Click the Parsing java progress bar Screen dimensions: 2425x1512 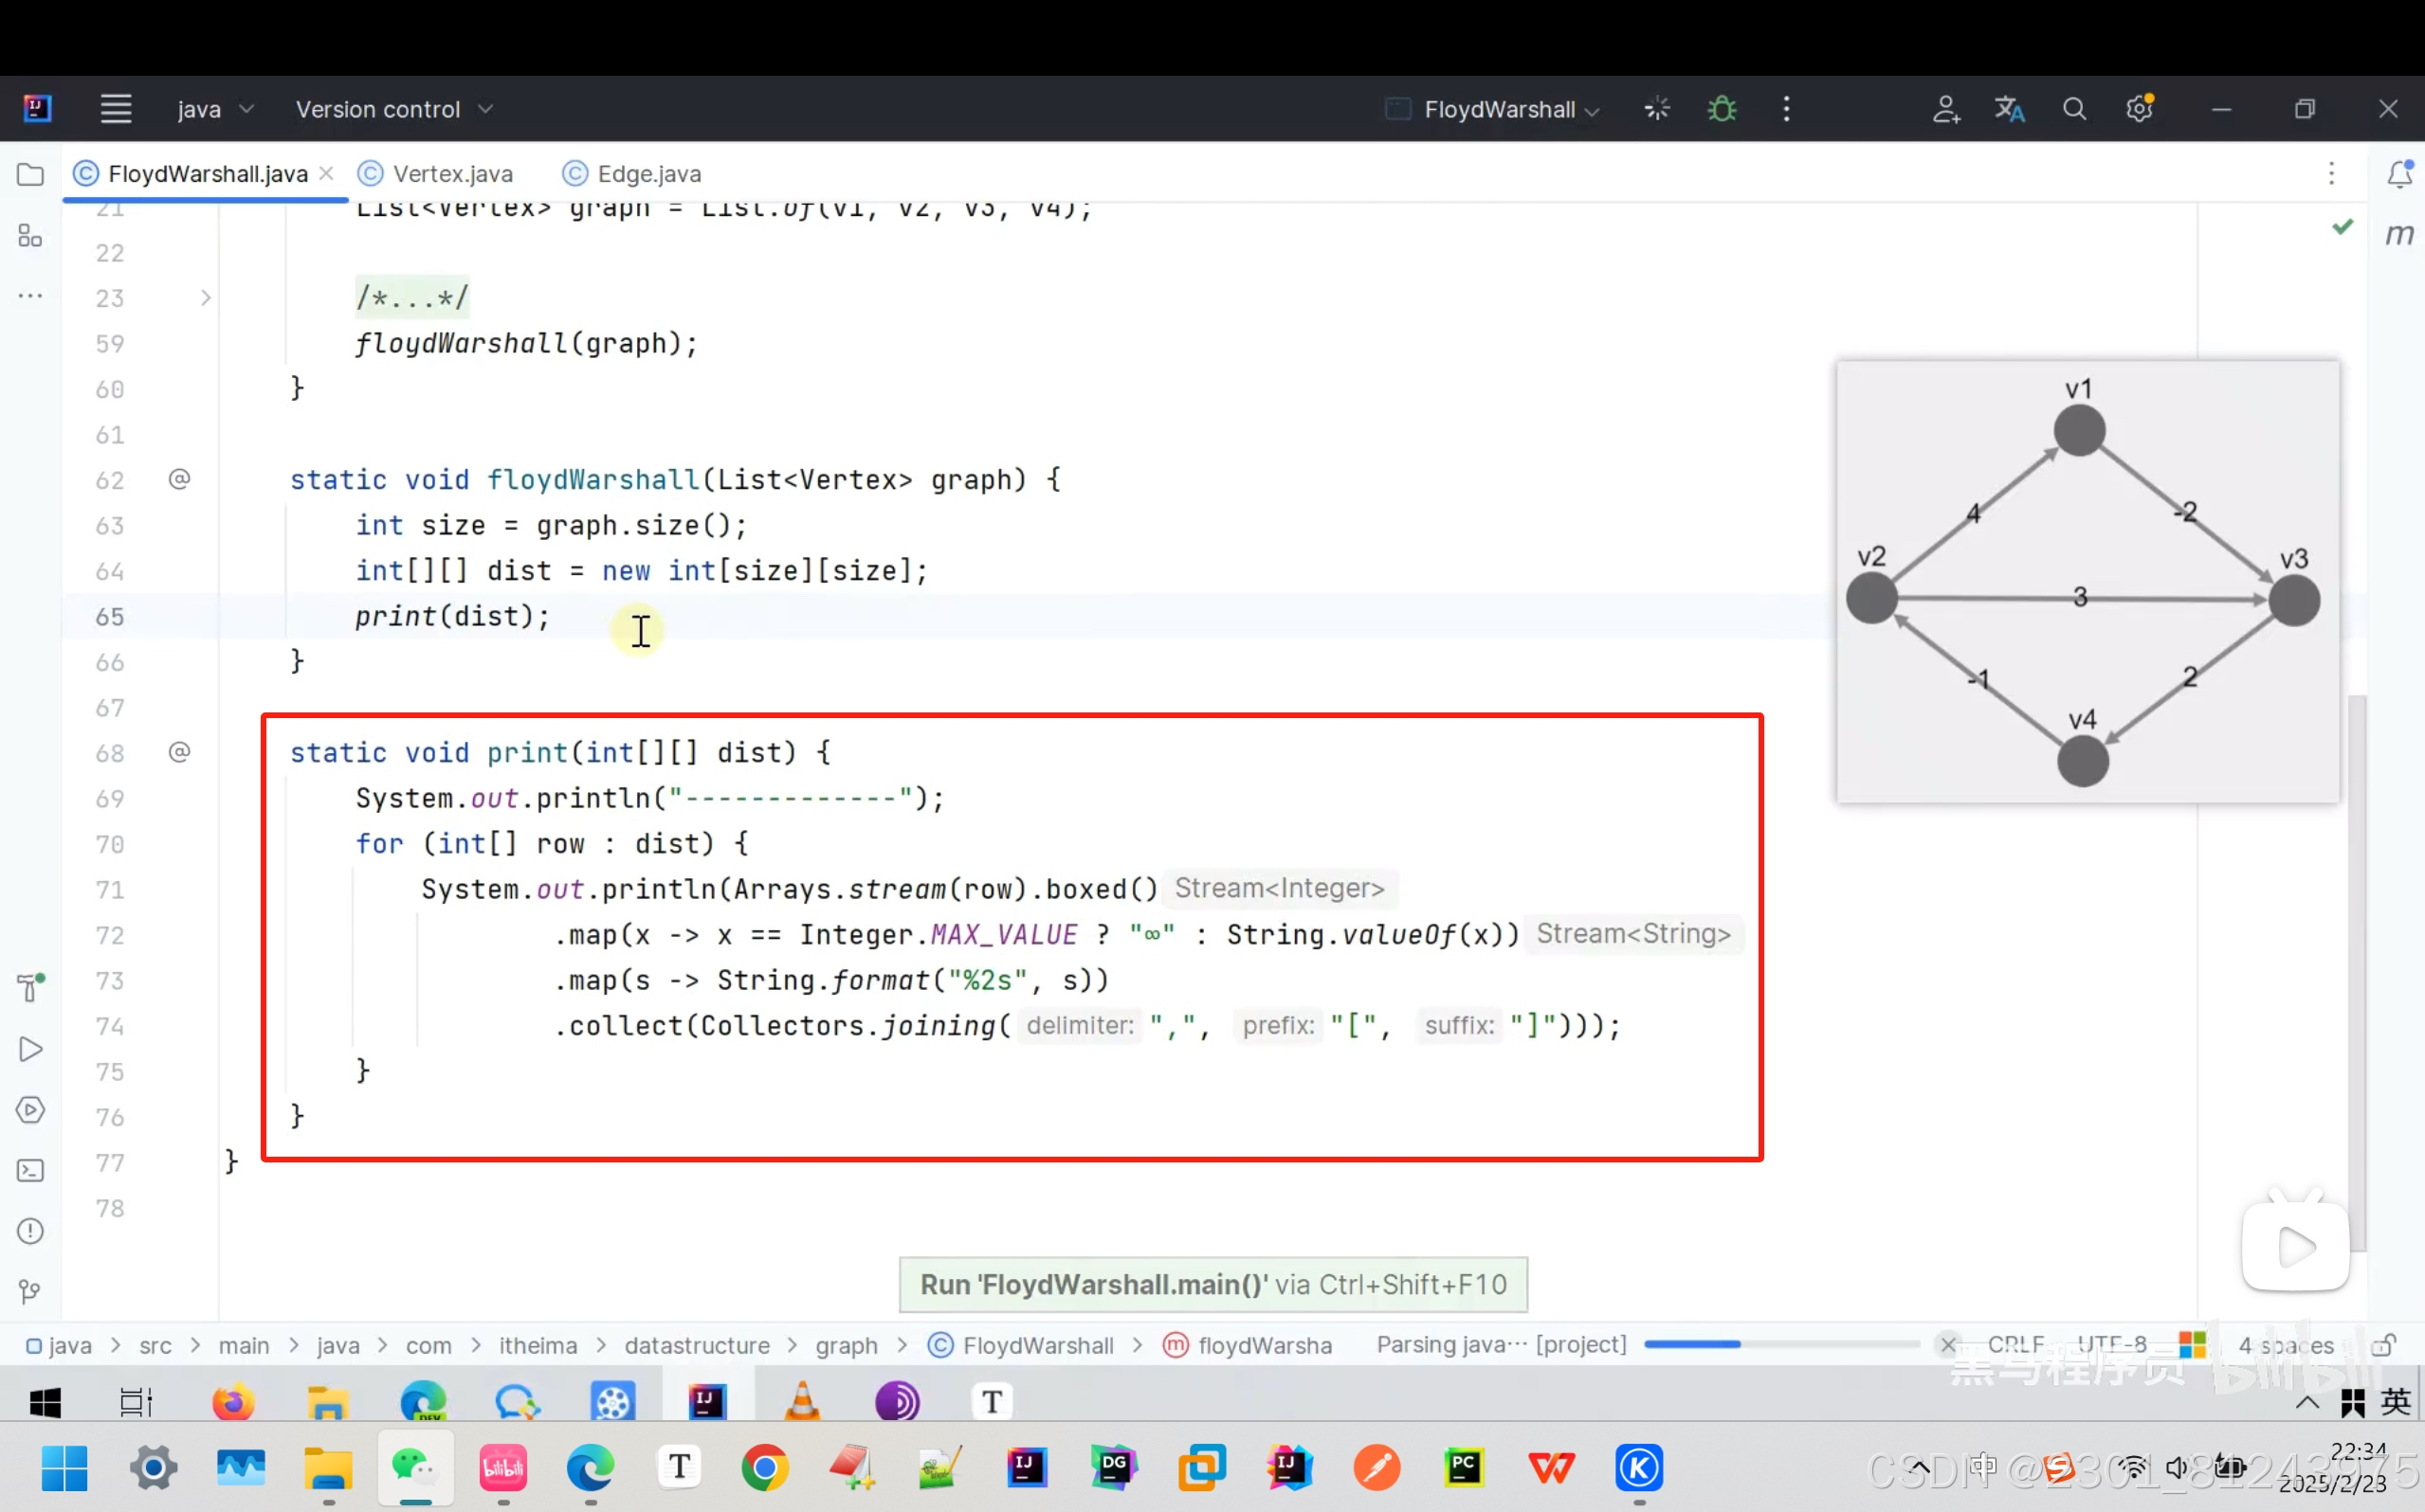pos(1778,1345)
